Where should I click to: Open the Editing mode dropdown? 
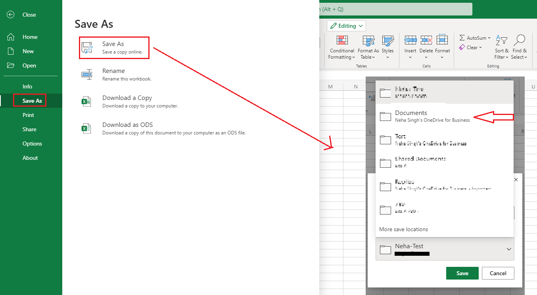(x=346, y=26)
